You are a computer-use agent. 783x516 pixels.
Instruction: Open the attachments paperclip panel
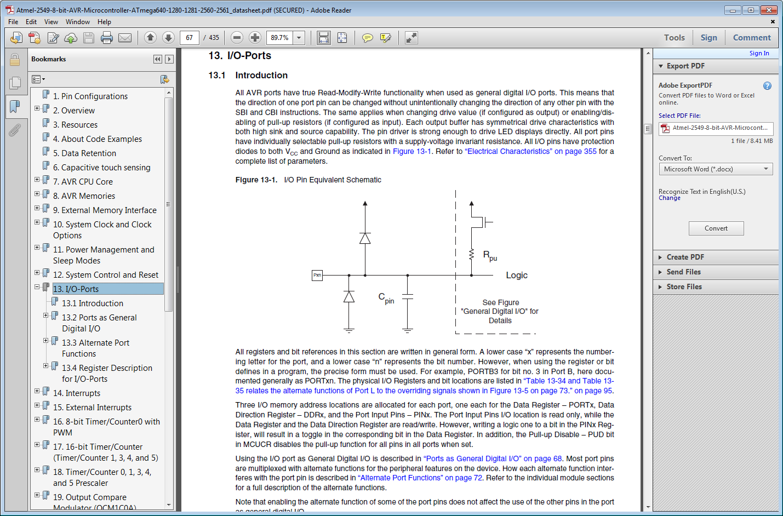[x=15, y=130]
